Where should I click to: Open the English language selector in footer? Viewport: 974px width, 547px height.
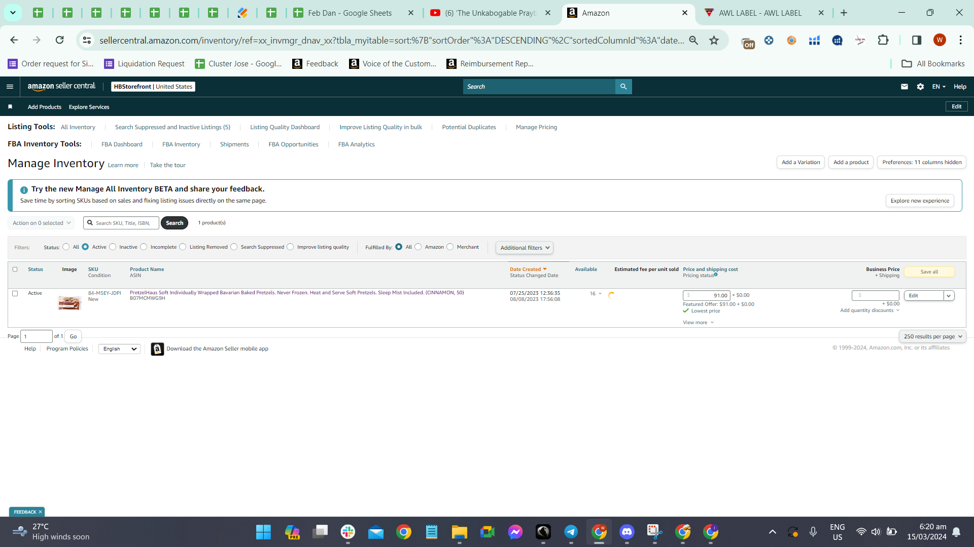pos(119,349)
